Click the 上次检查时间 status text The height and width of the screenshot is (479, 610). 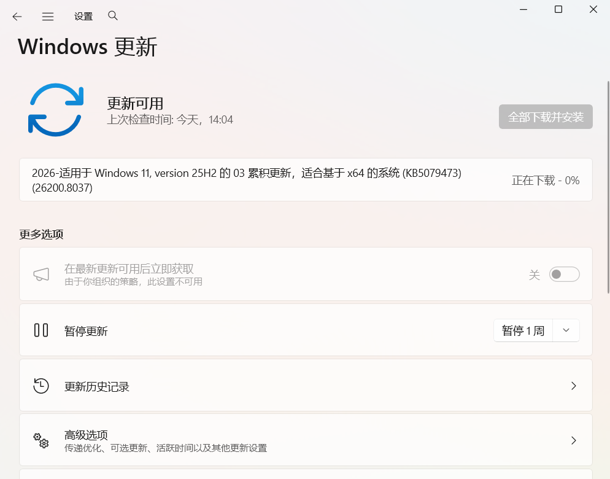170,120
